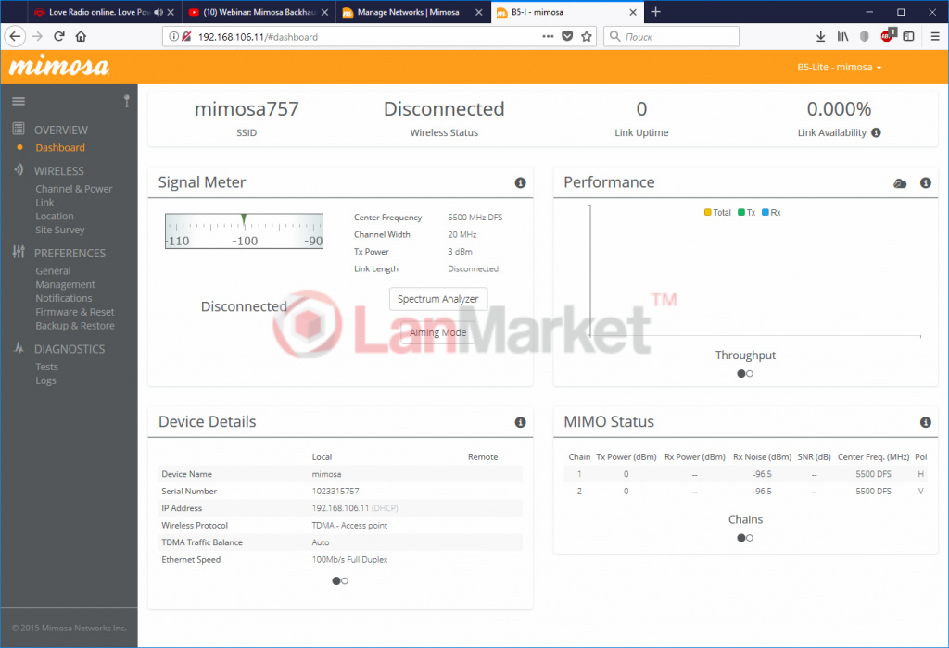Select second page dot under Throughput
Viewport: 949px width, 648px height.
750,374
